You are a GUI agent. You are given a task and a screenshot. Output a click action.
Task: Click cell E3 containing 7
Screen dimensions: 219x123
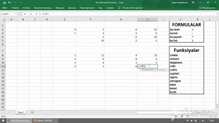65,33
